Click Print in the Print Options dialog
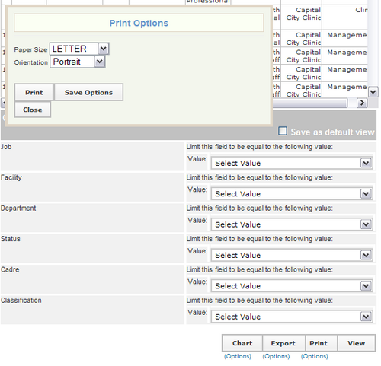Screen dimensions: 381x366 34,92
